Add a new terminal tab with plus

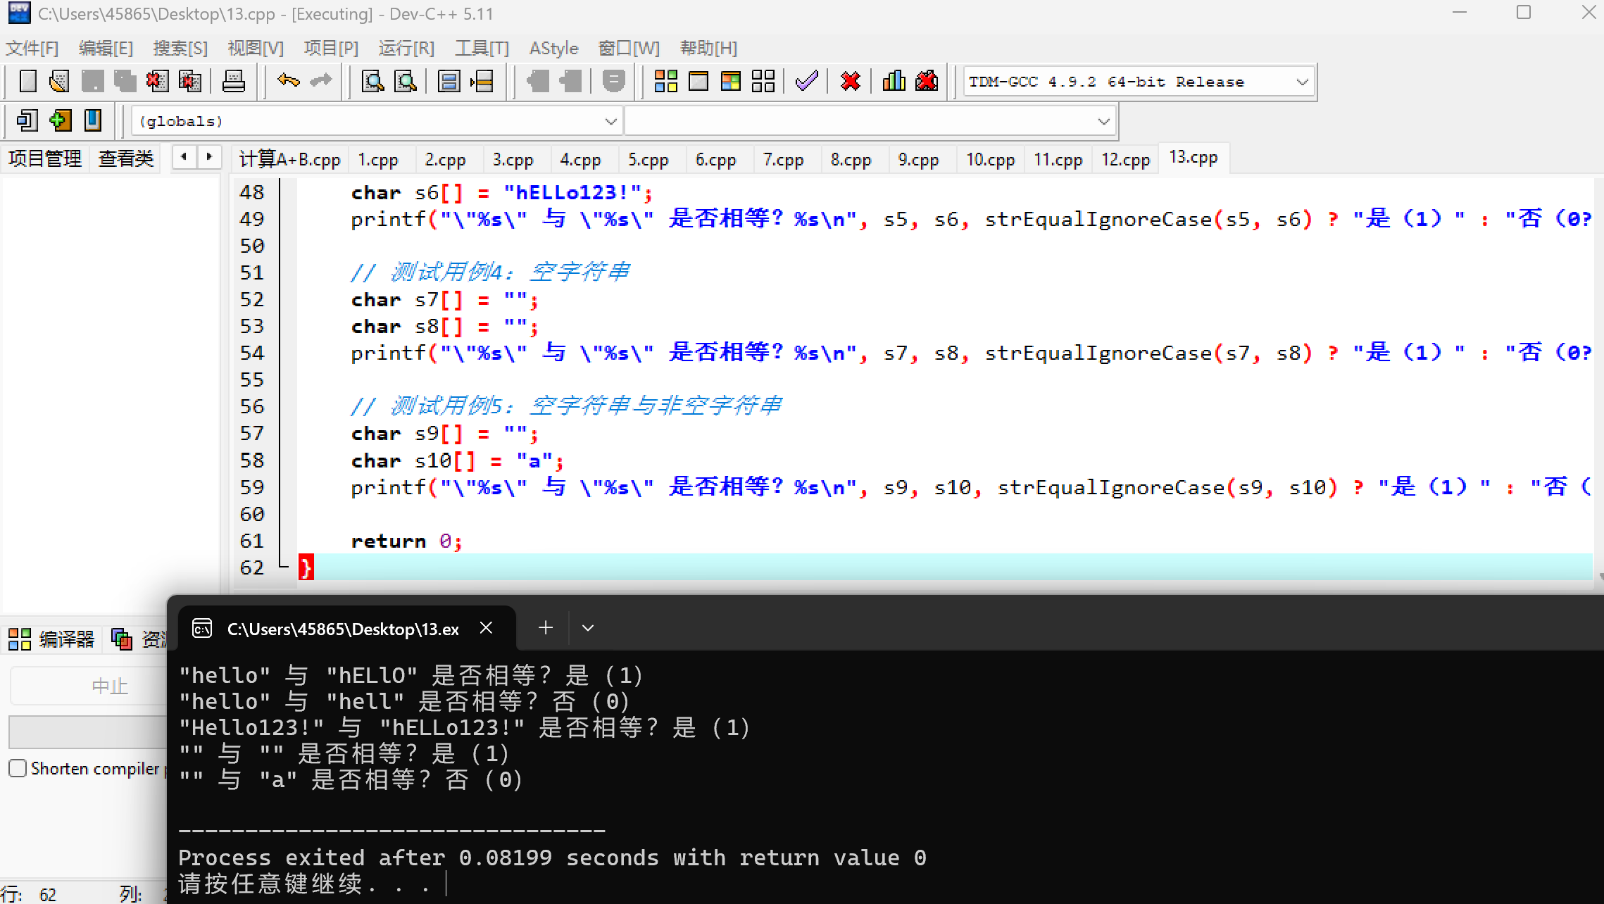coord(545,628)
